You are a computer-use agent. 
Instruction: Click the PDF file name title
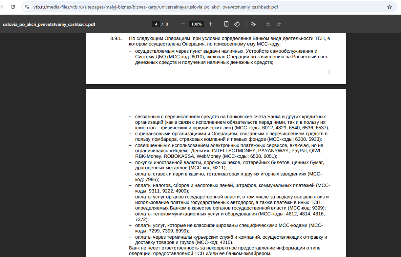tap(49, 24)
